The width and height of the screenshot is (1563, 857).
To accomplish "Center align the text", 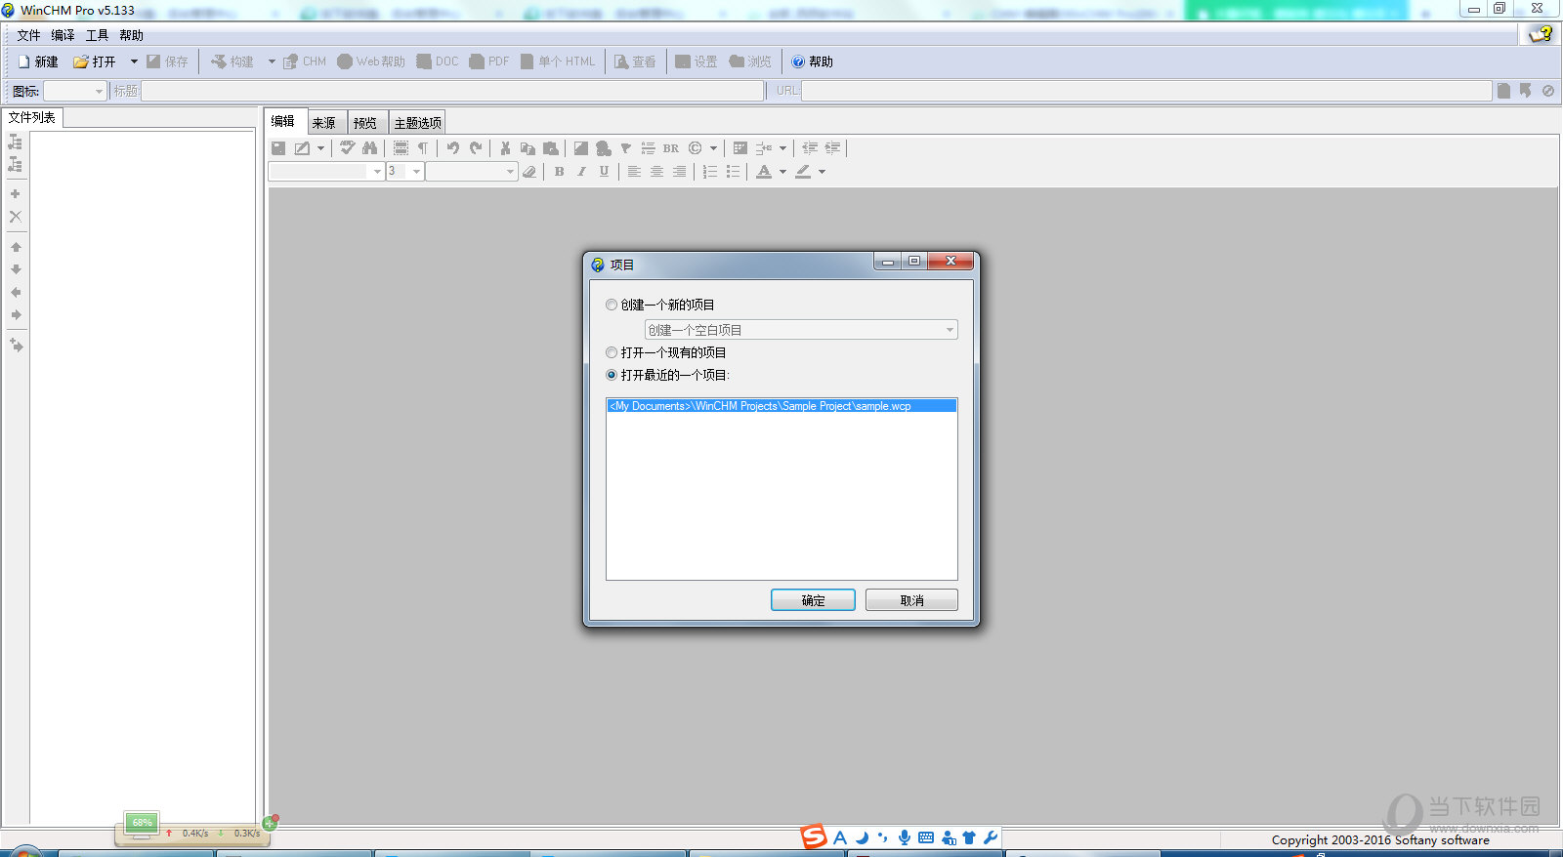I will click(x=656, y=172).
